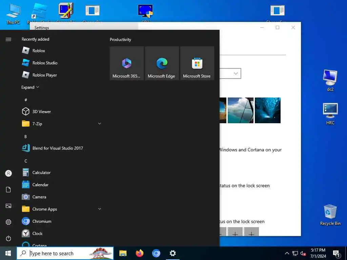Open Calculator from app list
Viewport: 347px width, 260px height.
coord(62,172)
